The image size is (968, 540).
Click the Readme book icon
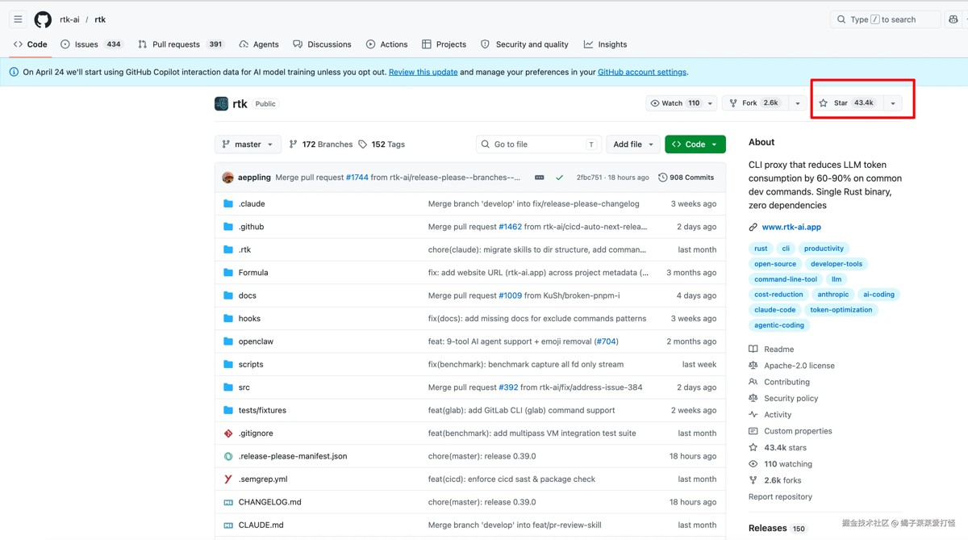(x=753, y=350)
